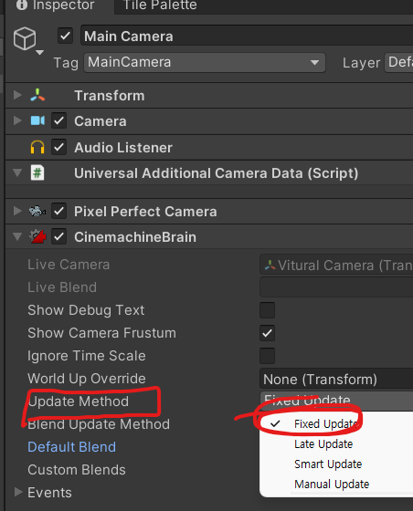Click the Pixel Perfect Camera icon
The width and height of the screenshot is (413, 511).
pos(37,211)
